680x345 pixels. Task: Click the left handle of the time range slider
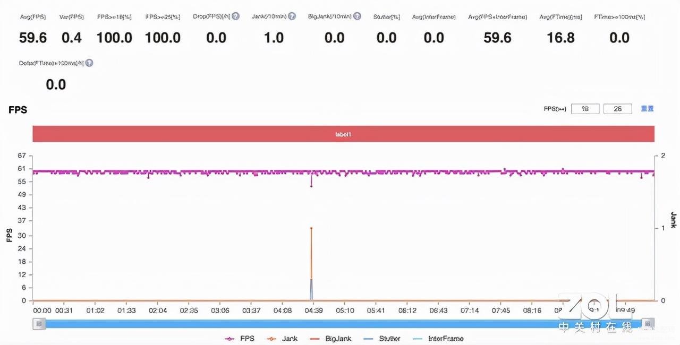click(x=39, y=323)
